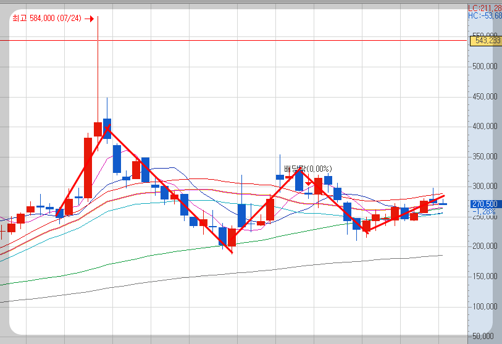Screen dimensions: 502x344
Task: Click the 450,000 price axis label
Action: point(485,96)
